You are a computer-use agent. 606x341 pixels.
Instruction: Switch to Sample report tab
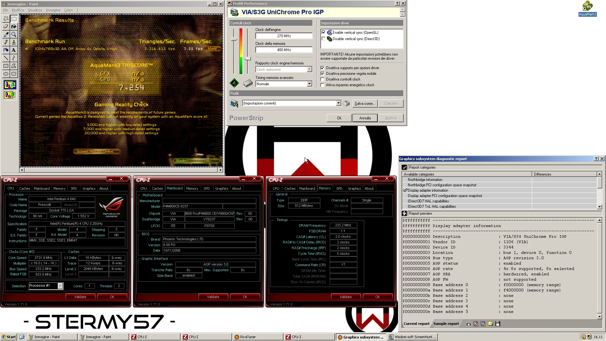(446, 324)
